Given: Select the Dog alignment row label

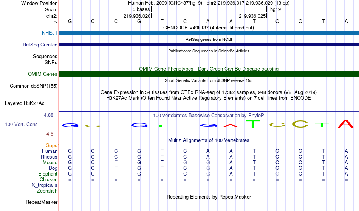Looking at the screenshot, I should [x=53, y=168].
